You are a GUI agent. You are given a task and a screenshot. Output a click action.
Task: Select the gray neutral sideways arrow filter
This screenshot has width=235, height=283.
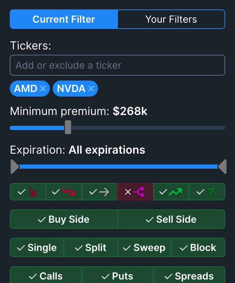[99, 192]
